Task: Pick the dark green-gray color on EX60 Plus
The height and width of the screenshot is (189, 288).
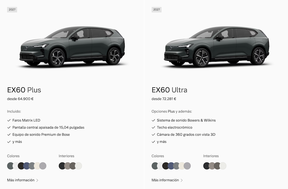Action: coord(11,166)
